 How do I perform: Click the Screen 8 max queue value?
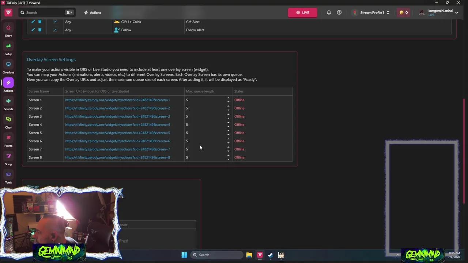coord(187,157)
